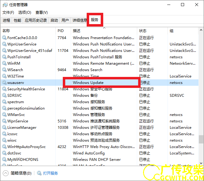This screenshot has height=181, width=204.
Task: Click the gear icon next to WpnUserService_451cdaf
Action: pyautogui.click(x=4, y=50)
